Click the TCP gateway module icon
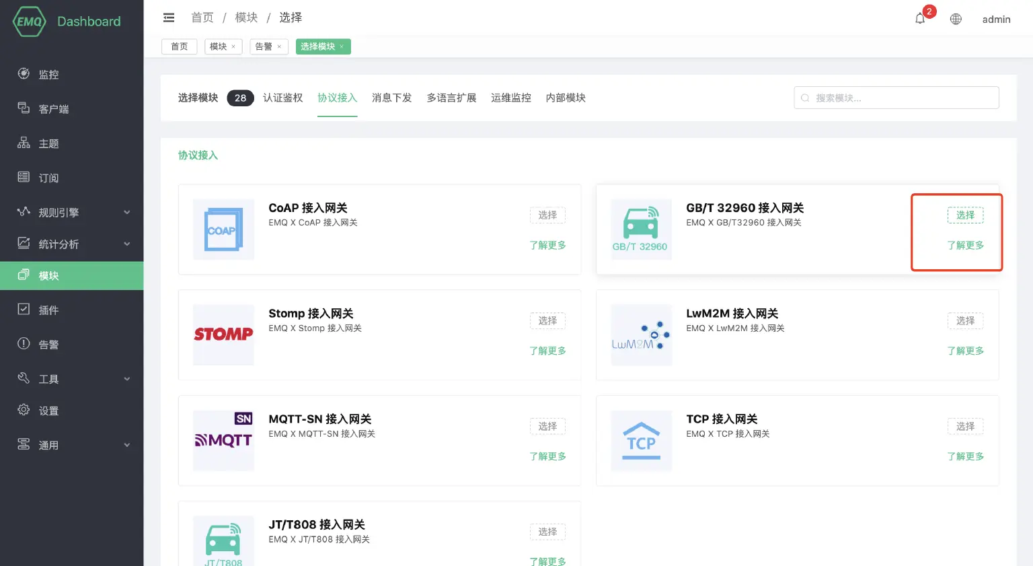1033x566 pixels. [641, 440]
